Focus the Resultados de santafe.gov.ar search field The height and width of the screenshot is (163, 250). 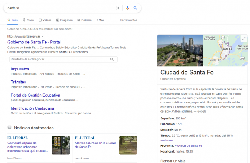(57, 59)
